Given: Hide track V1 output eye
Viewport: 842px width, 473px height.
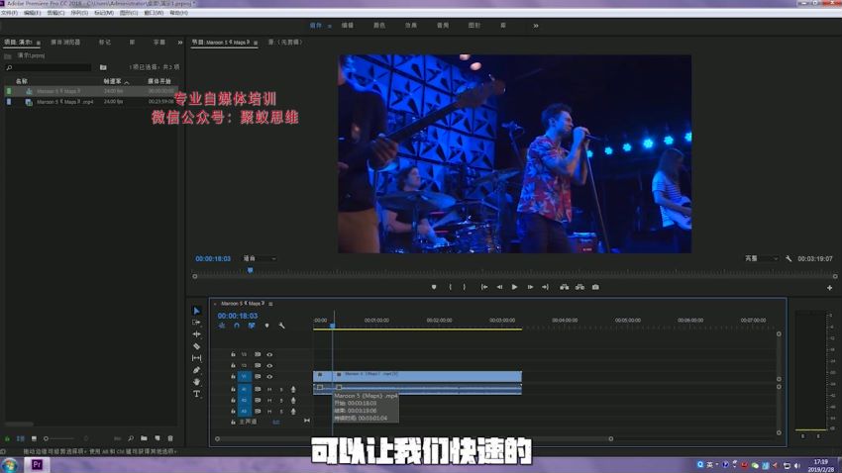Looking at the screenshot, I should coord(269,376).
